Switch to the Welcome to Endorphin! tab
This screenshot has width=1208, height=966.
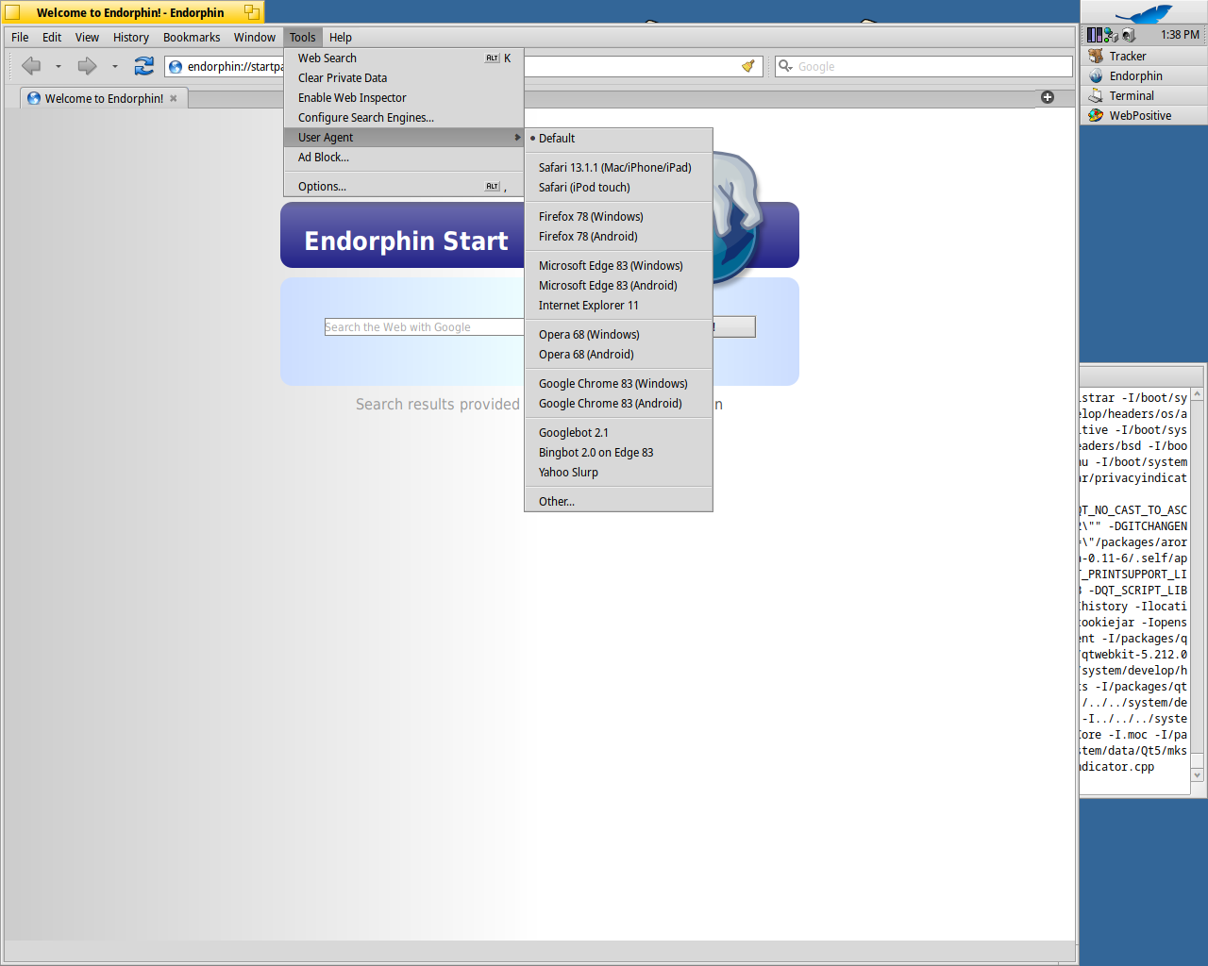tap(104, 98)
